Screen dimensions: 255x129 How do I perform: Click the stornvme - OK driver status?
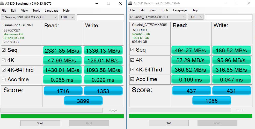[13, 34]
